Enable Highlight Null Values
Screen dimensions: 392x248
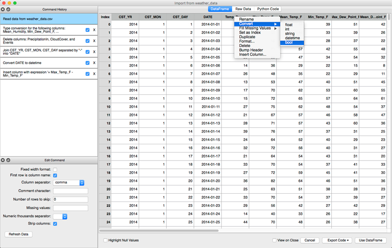point(105,240)
